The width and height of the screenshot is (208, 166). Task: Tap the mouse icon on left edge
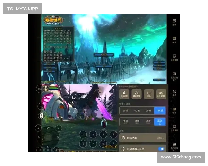tap(41, 116)
